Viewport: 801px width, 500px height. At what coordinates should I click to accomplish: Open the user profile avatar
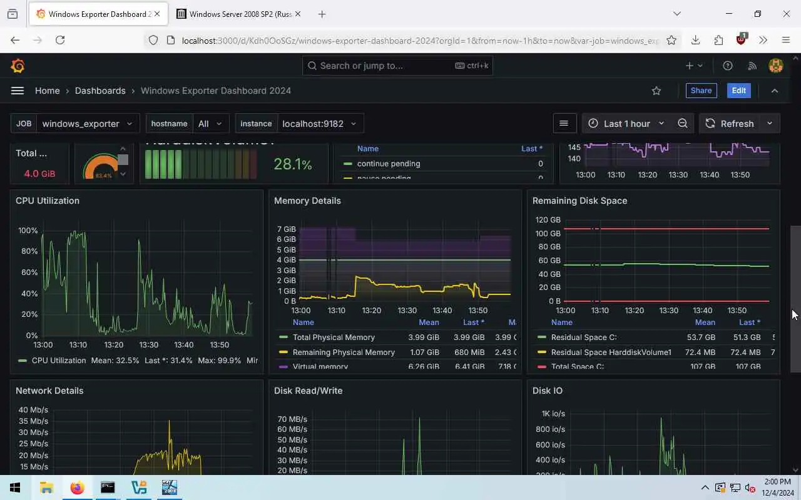[776, 66]
